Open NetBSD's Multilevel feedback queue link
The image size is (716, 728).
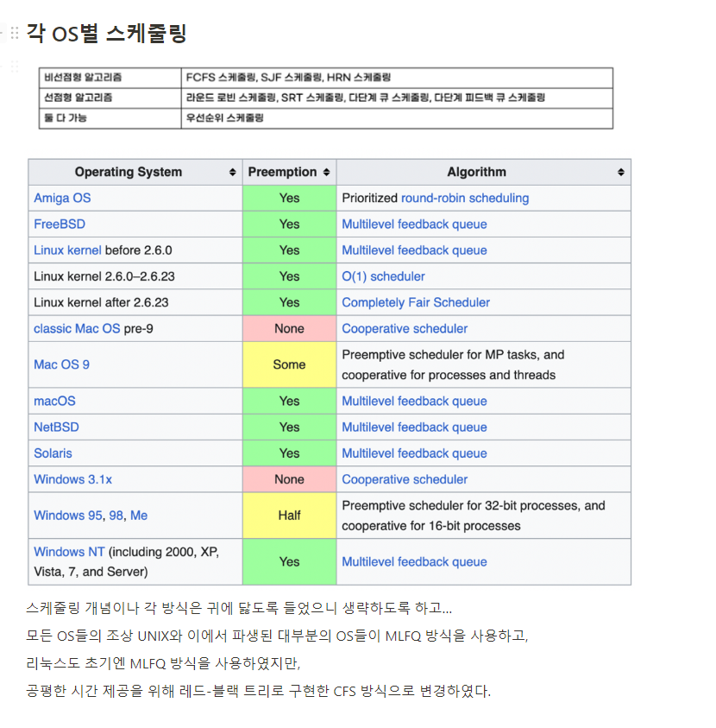414,427
